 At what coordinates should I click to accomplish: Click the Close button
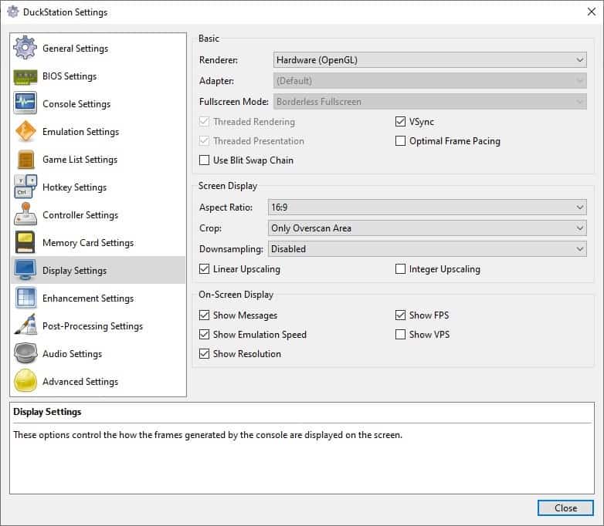coord(565,508)
